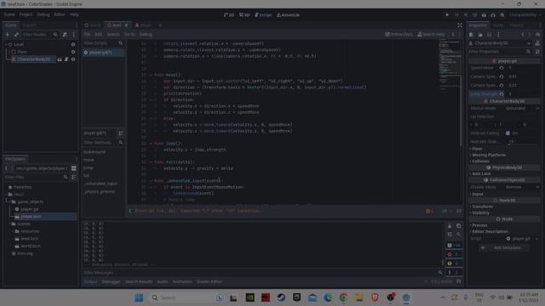Toggle visibility of CharacterBody3D node

coord(73,59)
